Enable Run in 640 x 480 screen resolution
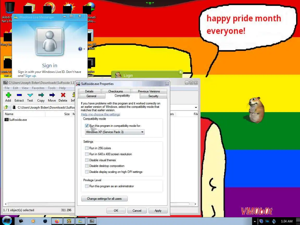Viewport: 300px width, 225px height. (x=87, y=154)
